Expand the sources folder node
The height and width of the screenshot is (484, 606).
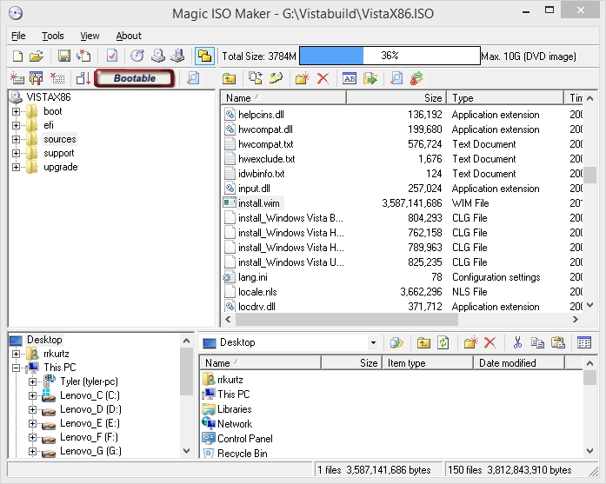pyautogui.click(x=16, y=139)
